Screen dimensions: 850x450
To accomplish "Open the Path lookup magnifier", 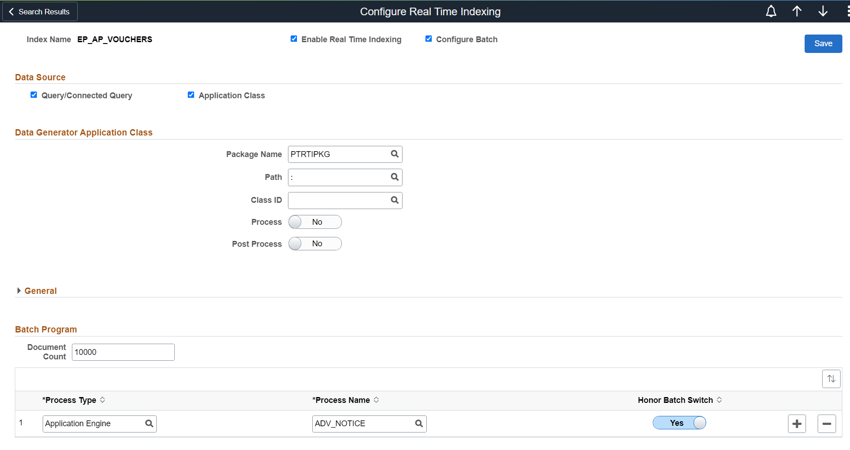I will tap(394, 177).
